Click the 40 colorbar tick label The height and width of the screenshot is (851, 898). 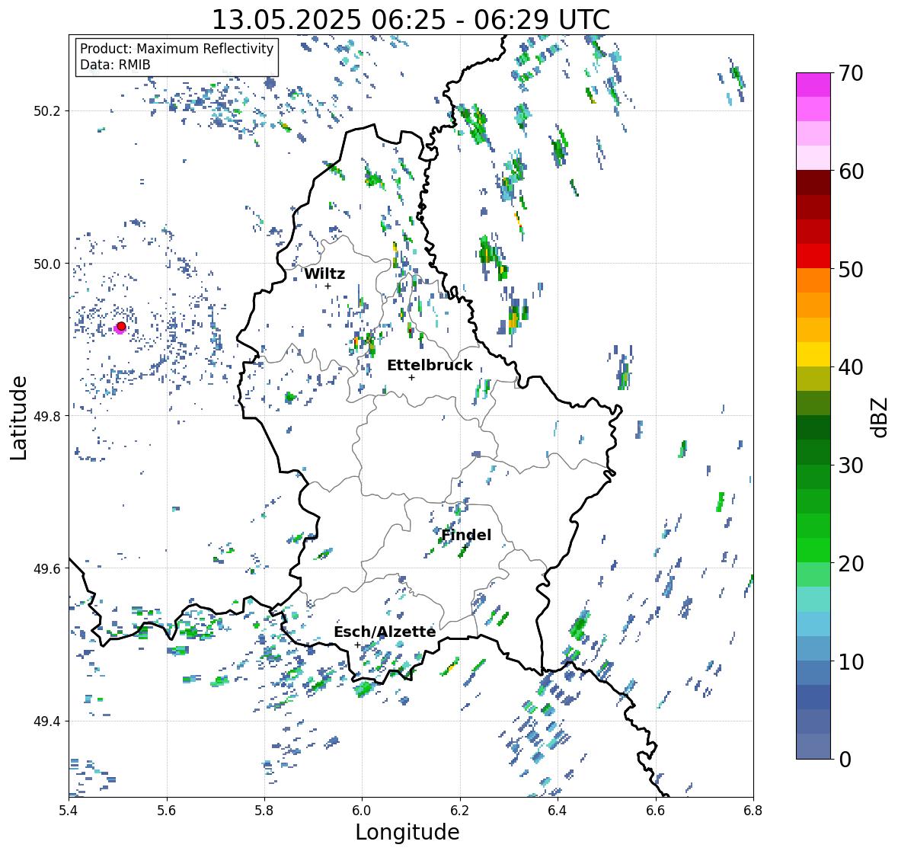[x=851, y=367]
